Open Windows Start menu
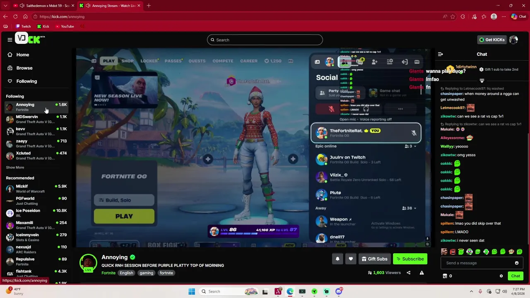Viewport: 530px width, 298px height. click(x=192, y=291)
